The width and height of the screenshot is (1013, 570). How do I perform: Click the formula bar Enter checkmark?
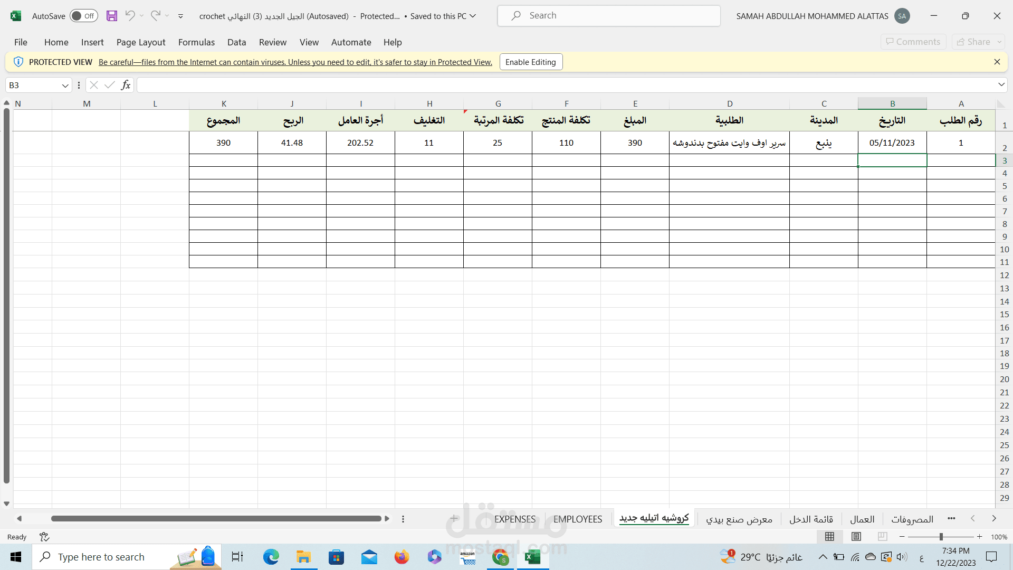[110, 85]
